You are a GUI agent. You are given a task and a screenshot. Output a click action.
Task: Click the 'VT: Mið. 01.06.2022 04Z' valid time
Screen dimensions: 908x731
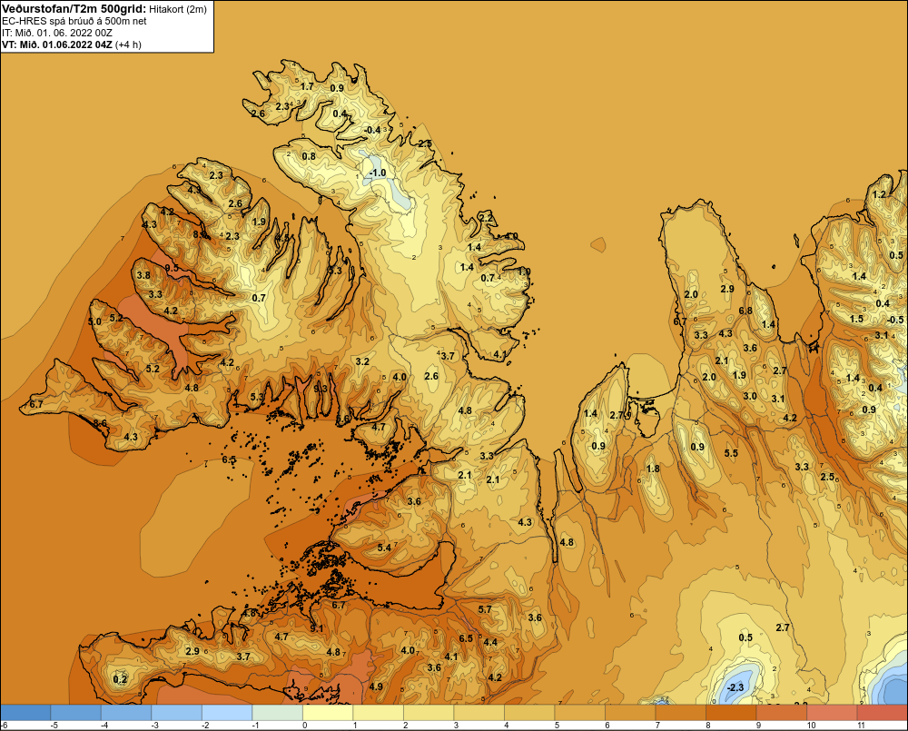coord(57,44)
